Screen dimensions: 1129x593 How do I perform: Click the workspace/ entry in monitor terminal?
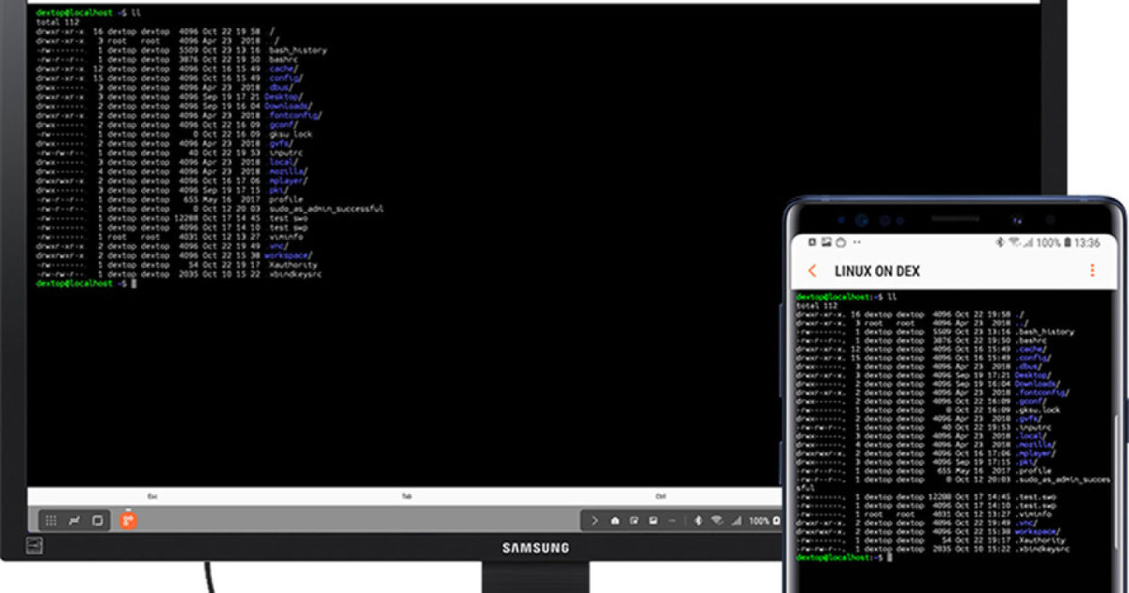click(288, 255)
